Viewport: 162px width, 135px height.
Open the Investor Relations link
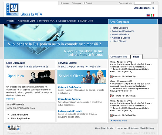point(120,34)
